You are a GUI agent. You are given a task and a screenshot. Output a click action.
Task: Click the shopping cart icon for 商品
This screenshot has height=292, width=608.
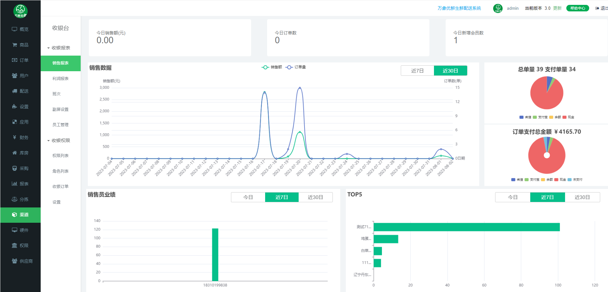(15, 45)
